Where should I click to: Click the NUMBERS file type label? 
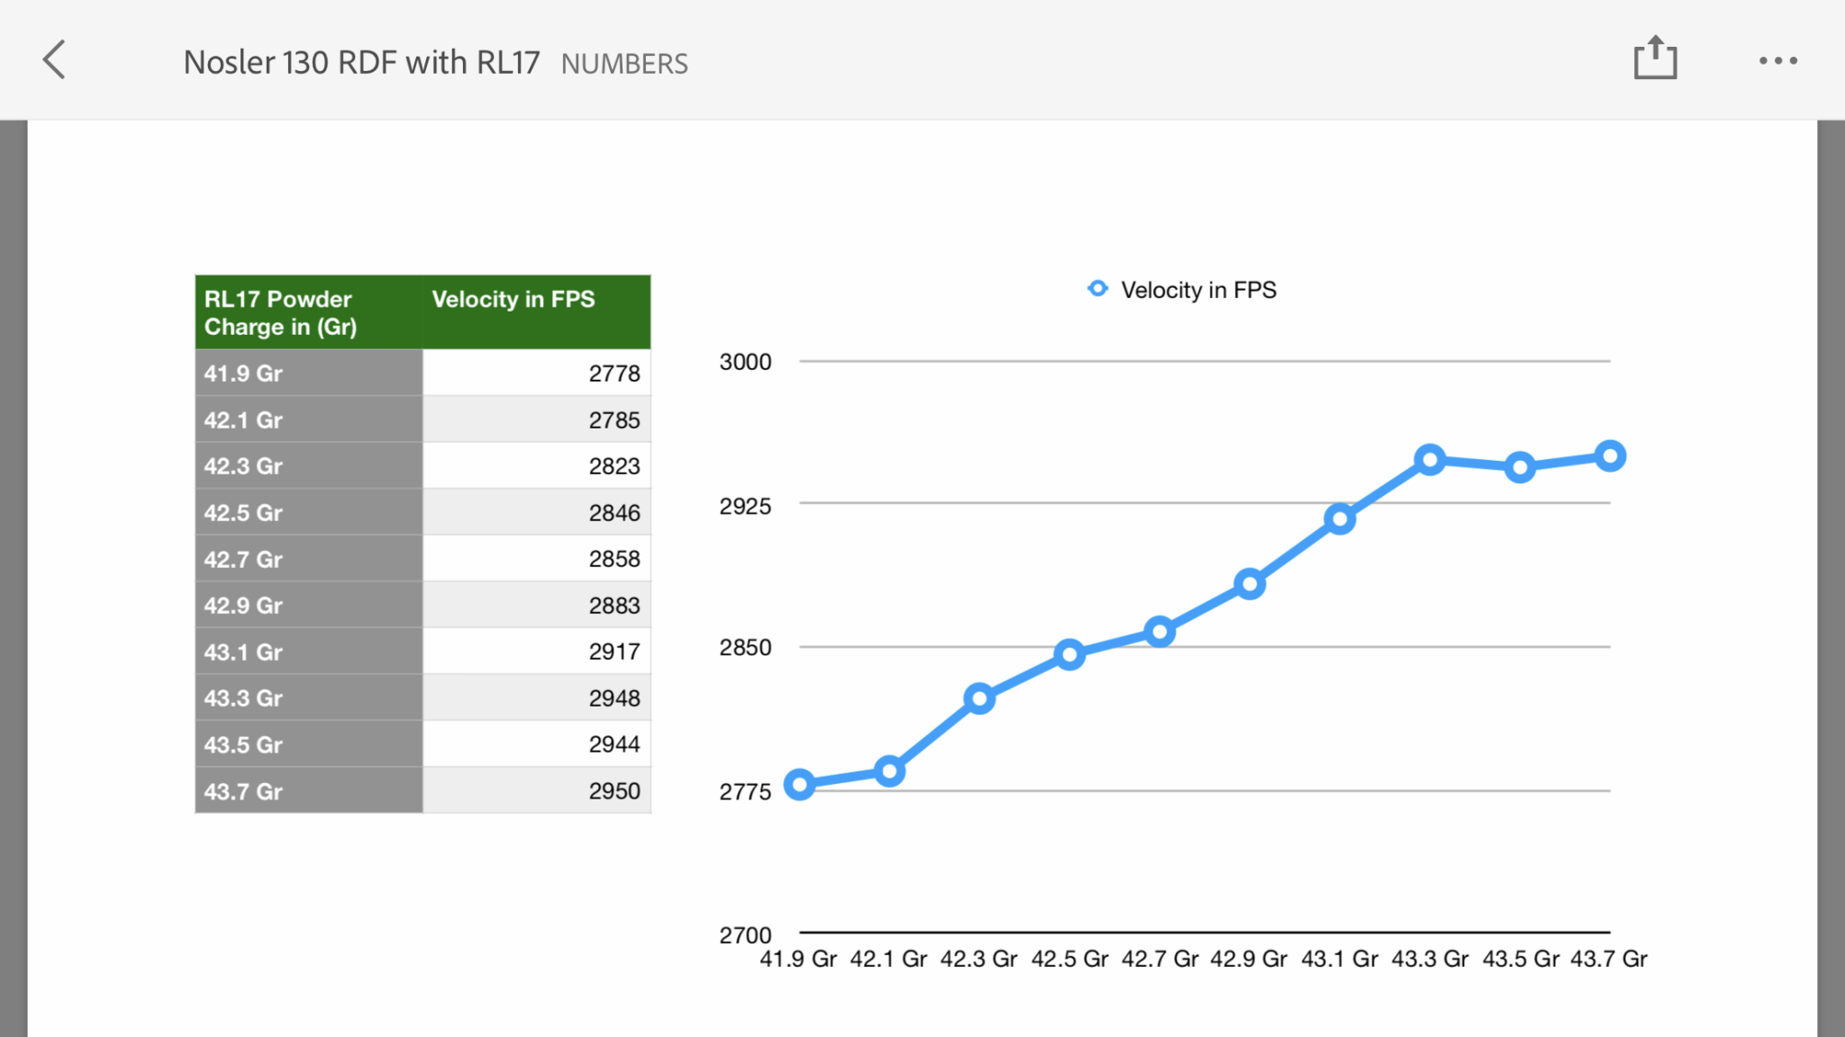(x=624, y=64)
